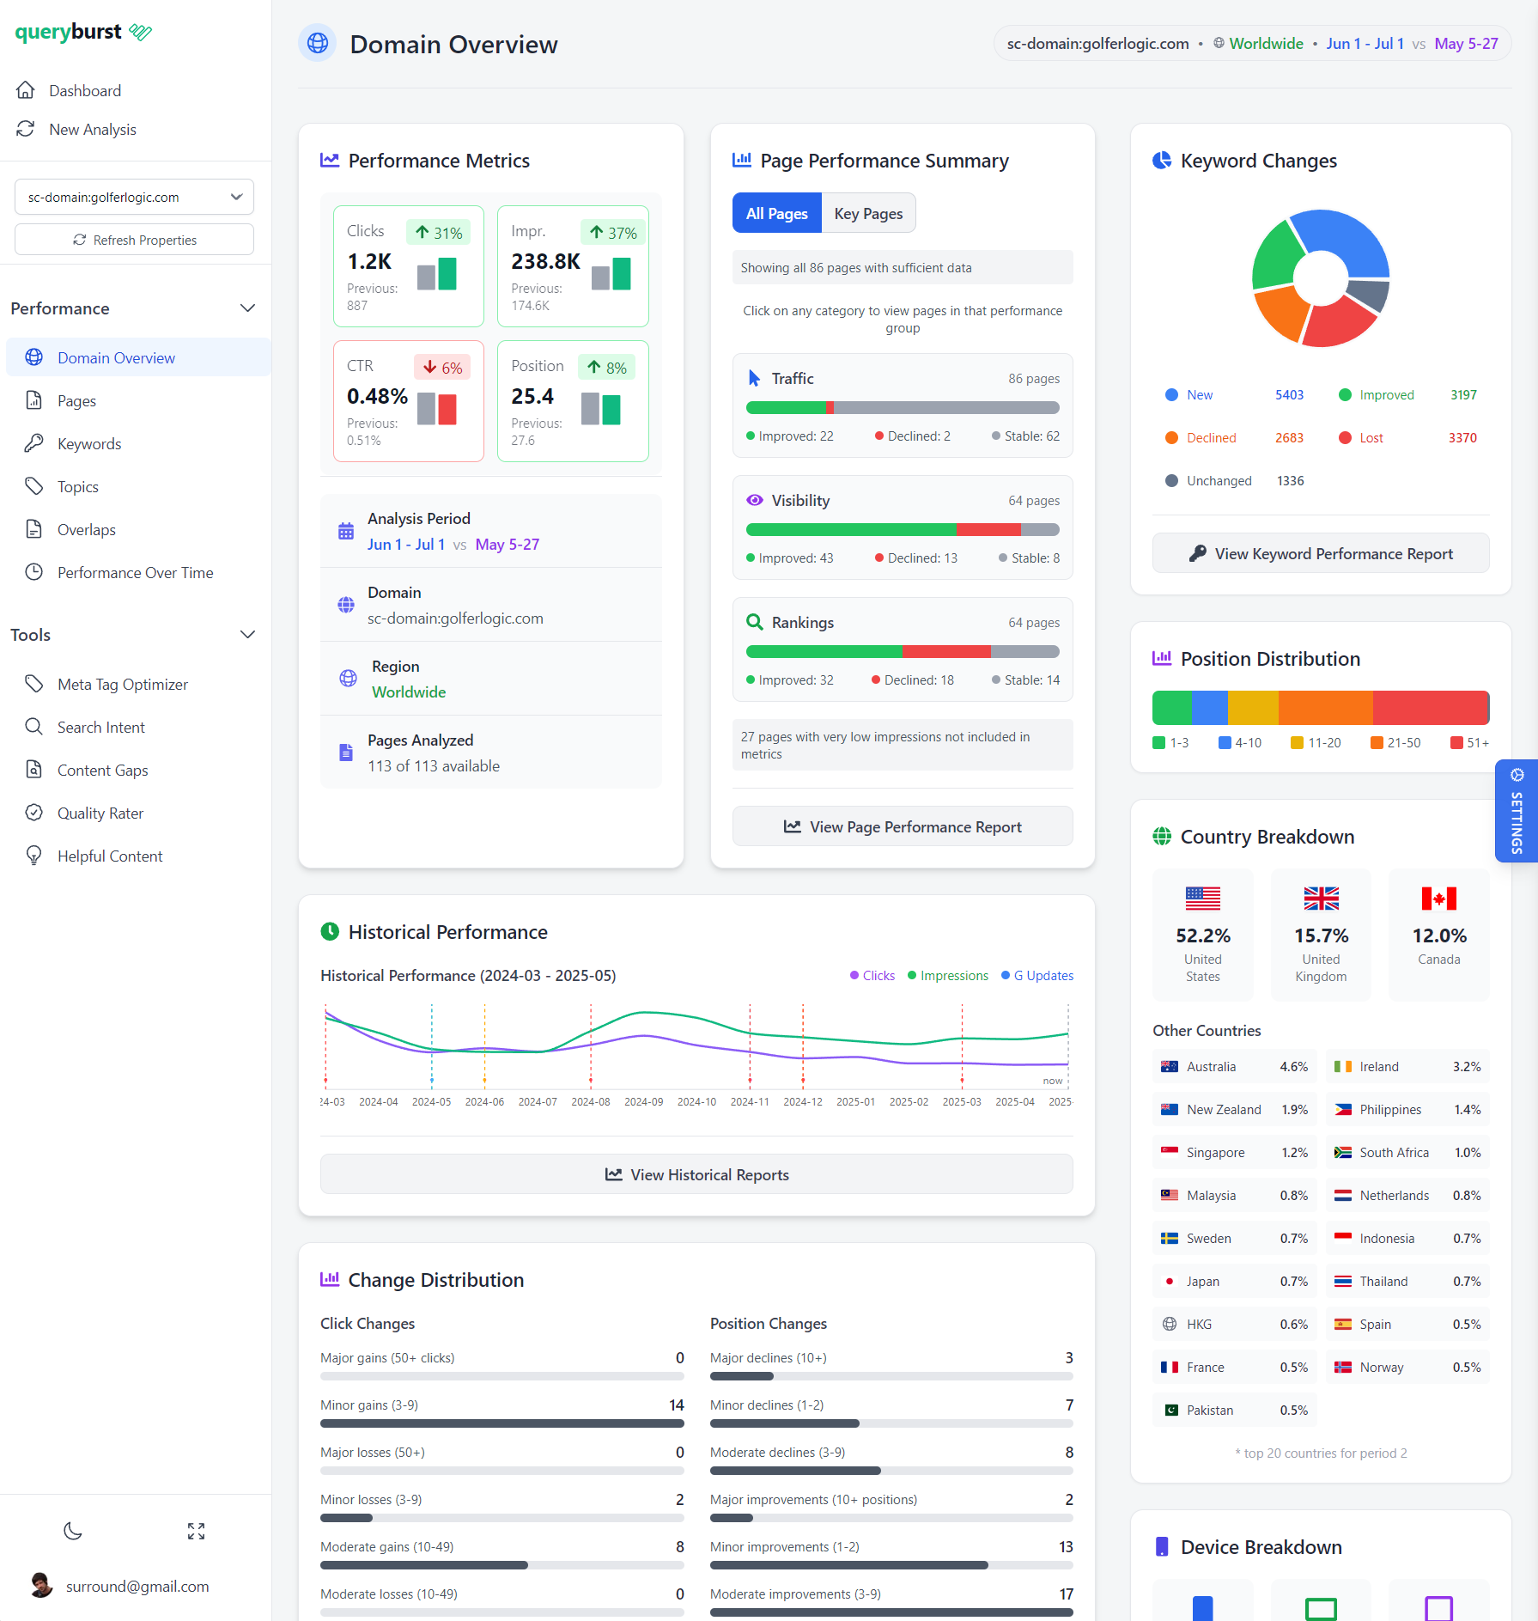Click the Keywords key icon
This screenshot has height=1621, width=1538.
[34, 443]
